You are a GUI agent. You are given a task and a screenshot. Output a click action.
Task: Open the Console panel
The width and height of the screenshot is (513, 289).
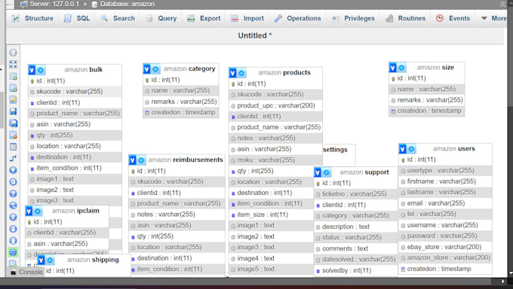(x=26, y=272)
